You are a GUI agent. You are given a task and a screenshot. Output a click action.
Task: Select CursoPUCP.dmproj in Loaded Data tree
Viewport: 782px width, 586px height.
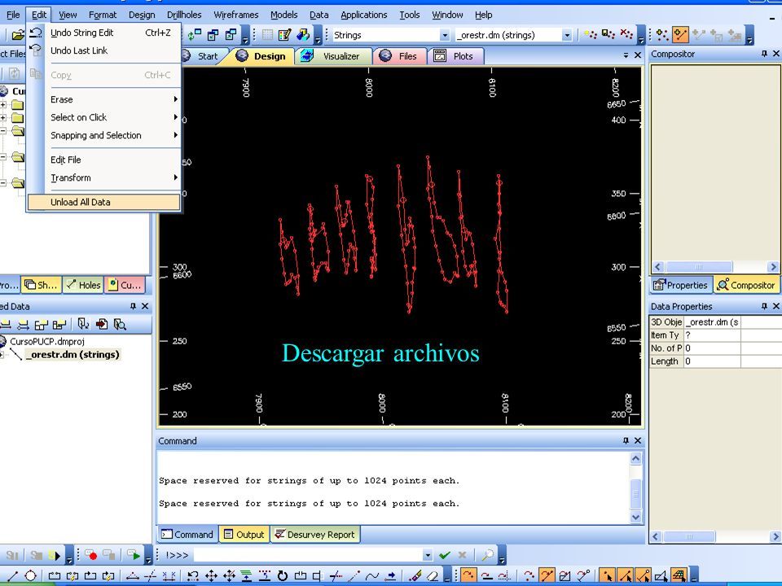click(47, 342)
